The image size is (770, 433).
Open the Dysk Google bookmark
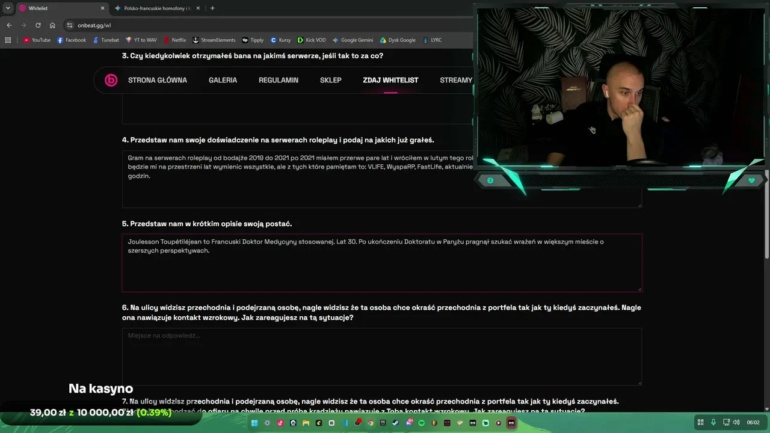click(398, 40)
